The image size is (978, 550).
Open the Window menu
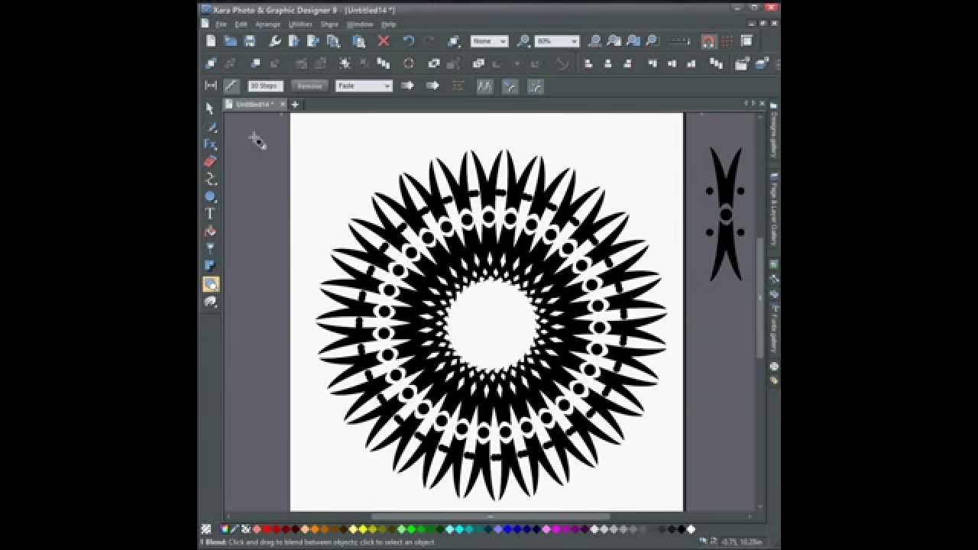pos(360,24)
